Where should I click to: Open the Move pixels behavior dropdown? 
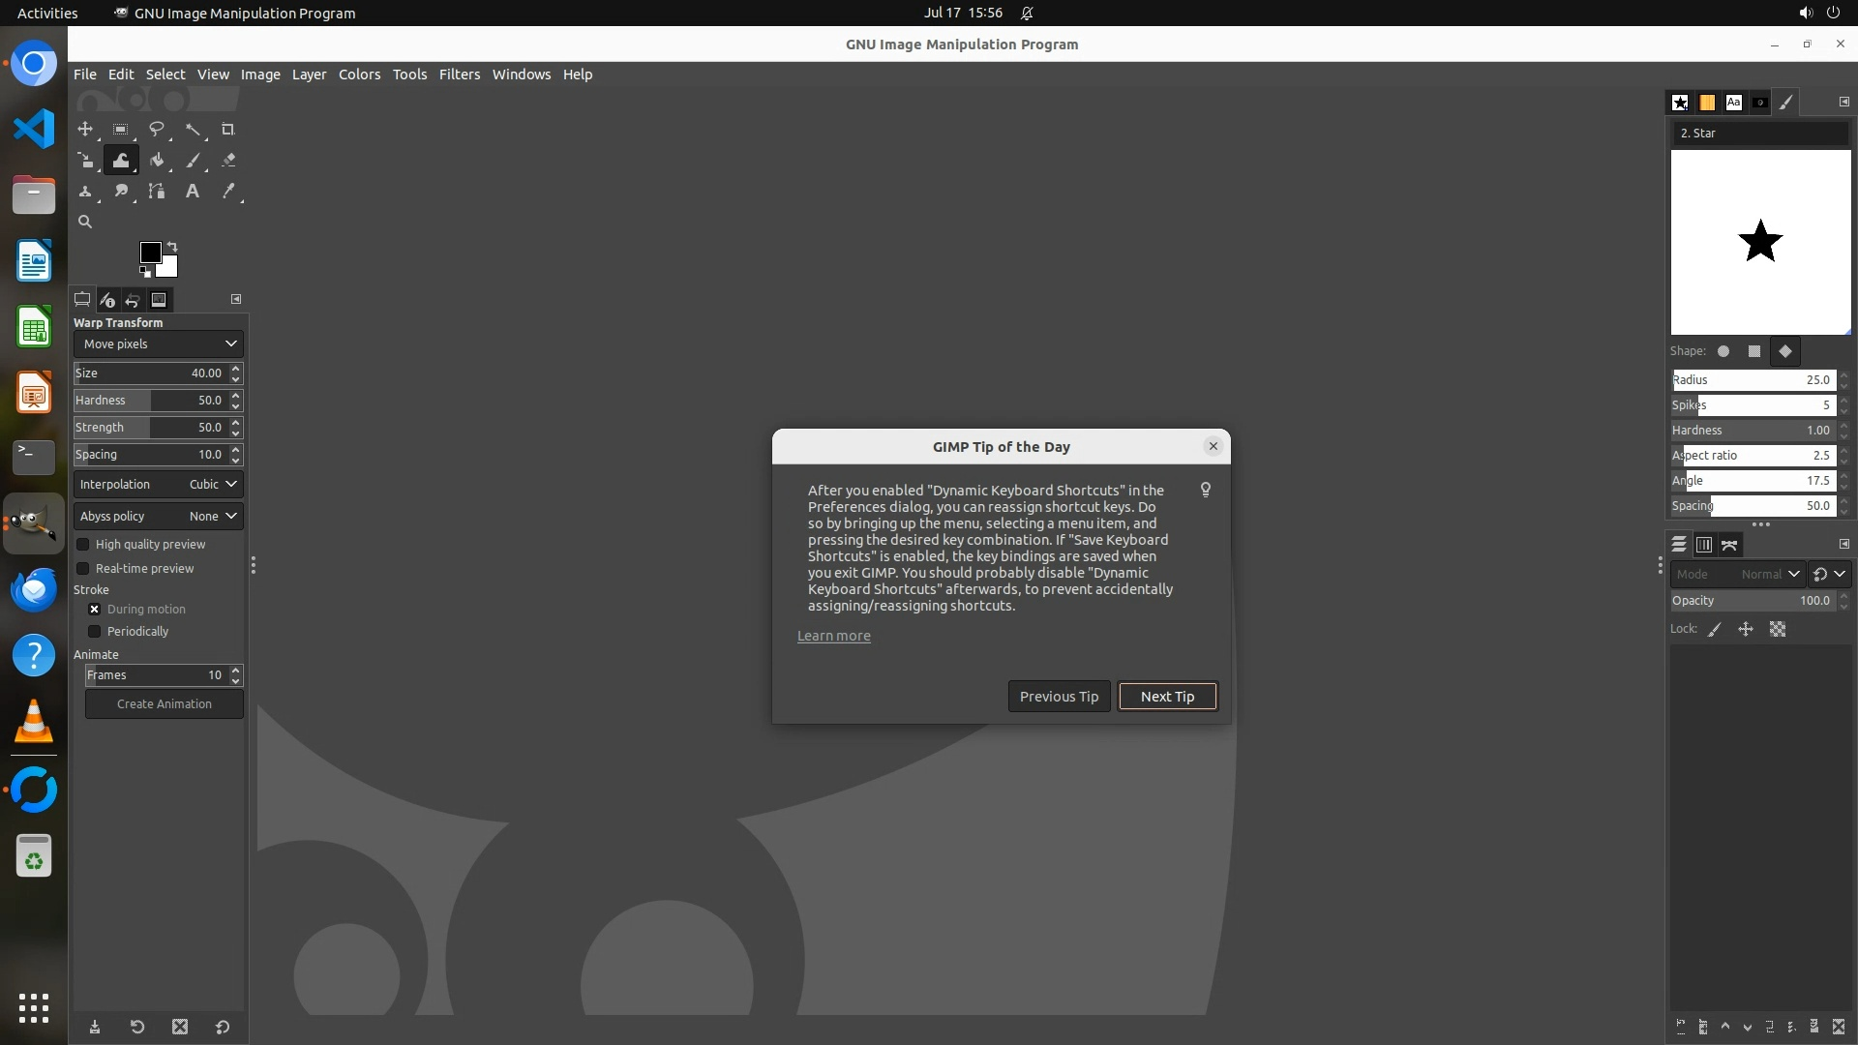[x=159, y=344]
